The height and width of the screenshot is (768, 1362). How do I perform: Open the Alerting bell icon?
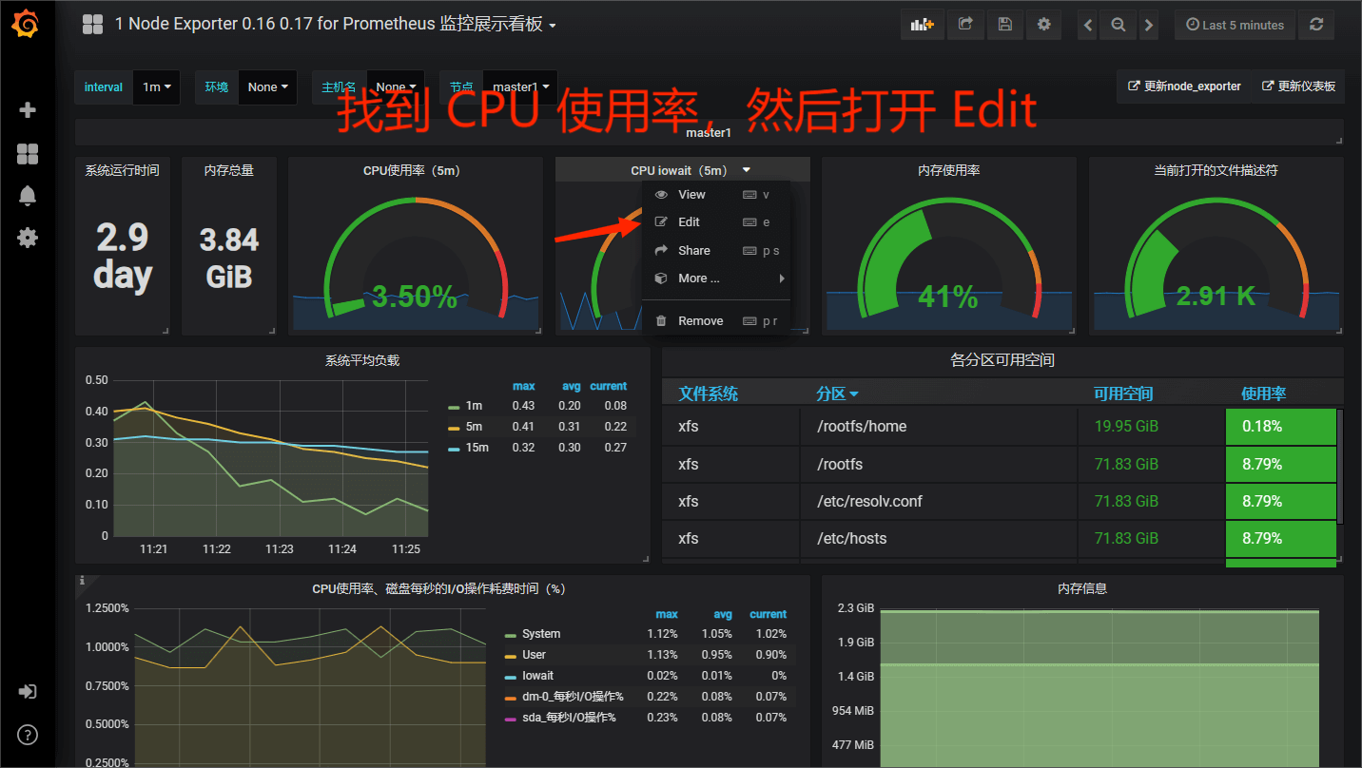pyautogui.click(x=28, y=196)
